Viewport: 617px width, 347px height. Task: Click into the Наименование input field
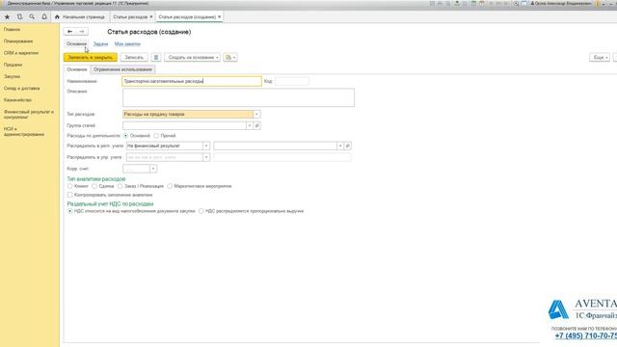pos(192,81)
